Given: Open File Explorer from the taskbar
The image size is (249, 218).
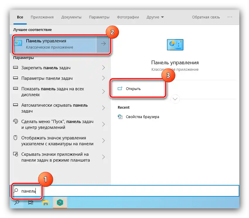Looking at the screenshot, I should (46, 203).
